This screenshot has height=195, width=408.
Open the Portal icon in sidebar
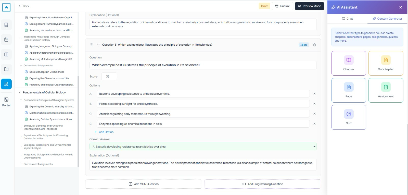(x=6, y=102)
